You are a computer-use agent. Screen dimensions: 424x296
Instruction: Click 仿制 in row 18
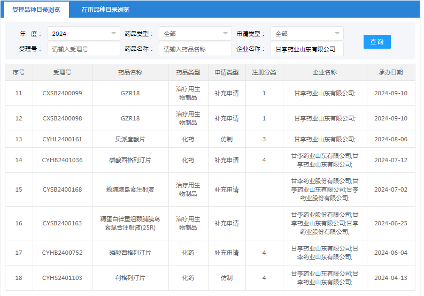pyautogui.click(x=227, y=278)
